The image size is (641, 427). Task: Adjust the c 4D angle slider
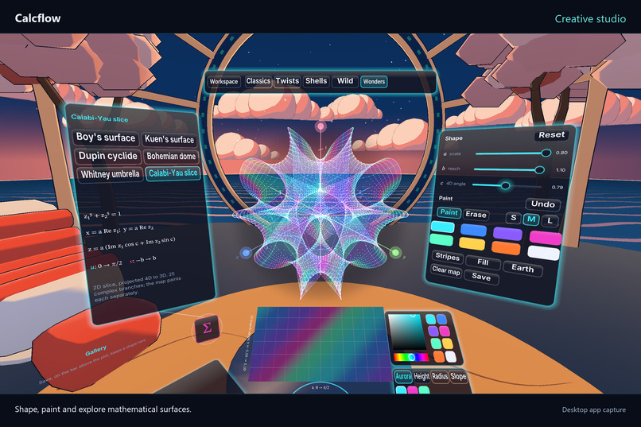[507, 185]
